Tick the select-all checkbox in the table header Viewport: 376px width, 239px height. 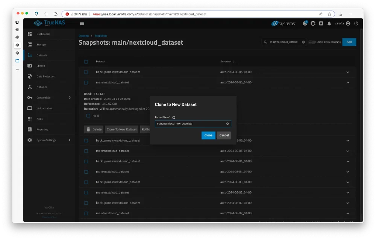coord(86,62)
